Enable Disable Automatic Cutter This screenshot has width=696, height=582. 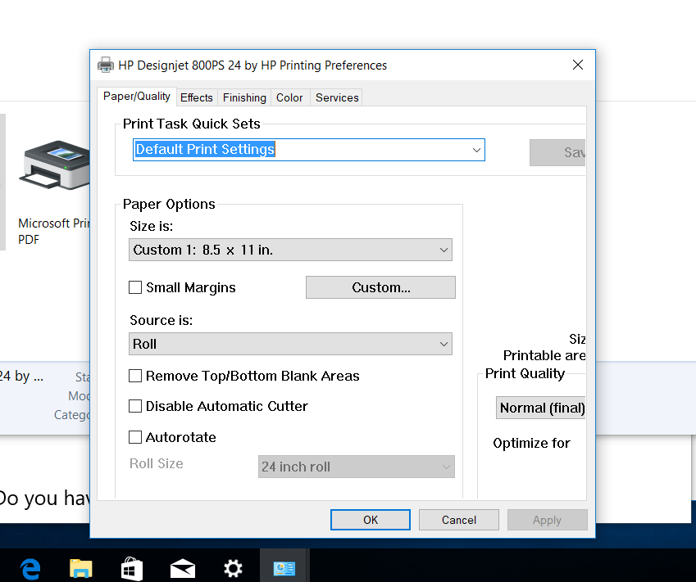click(135, 406)
